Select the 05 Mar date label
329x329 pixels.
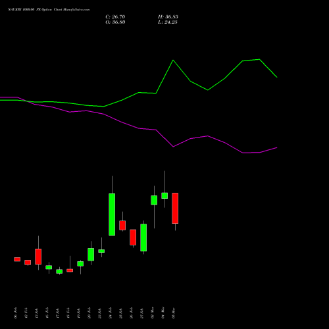click(174, 313)
